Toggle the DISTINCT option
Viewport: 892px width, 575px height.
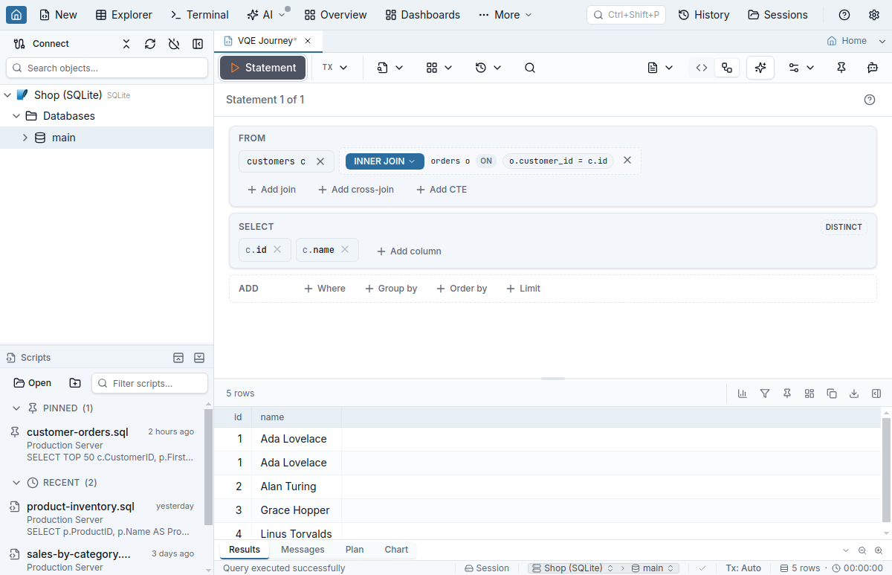[x=844, y=227]
